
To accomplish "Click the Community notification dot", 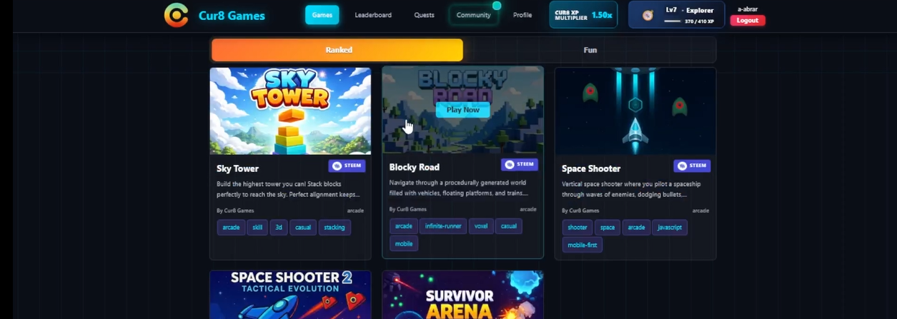I will pos(497,6).
